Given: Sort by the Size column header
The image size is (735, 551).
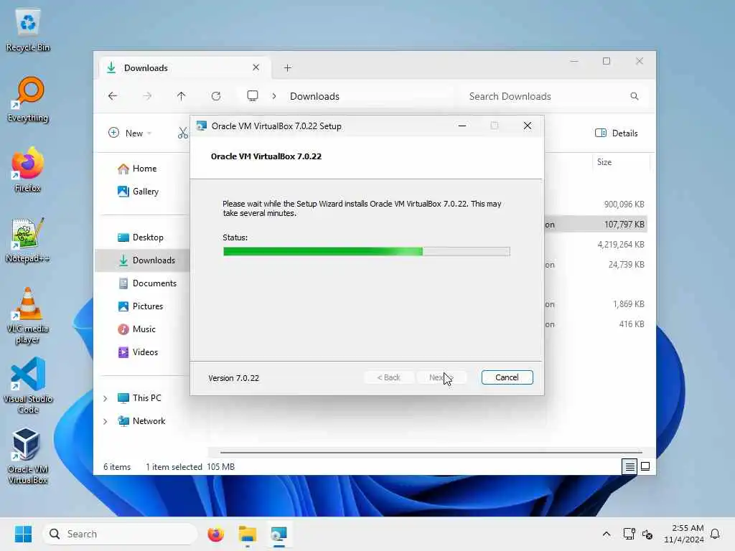Looking at the screenshot, I should (x=621, y=162).
